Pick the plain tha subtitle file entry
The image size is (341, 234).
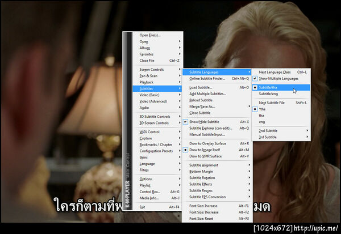(x=281, y=116)
